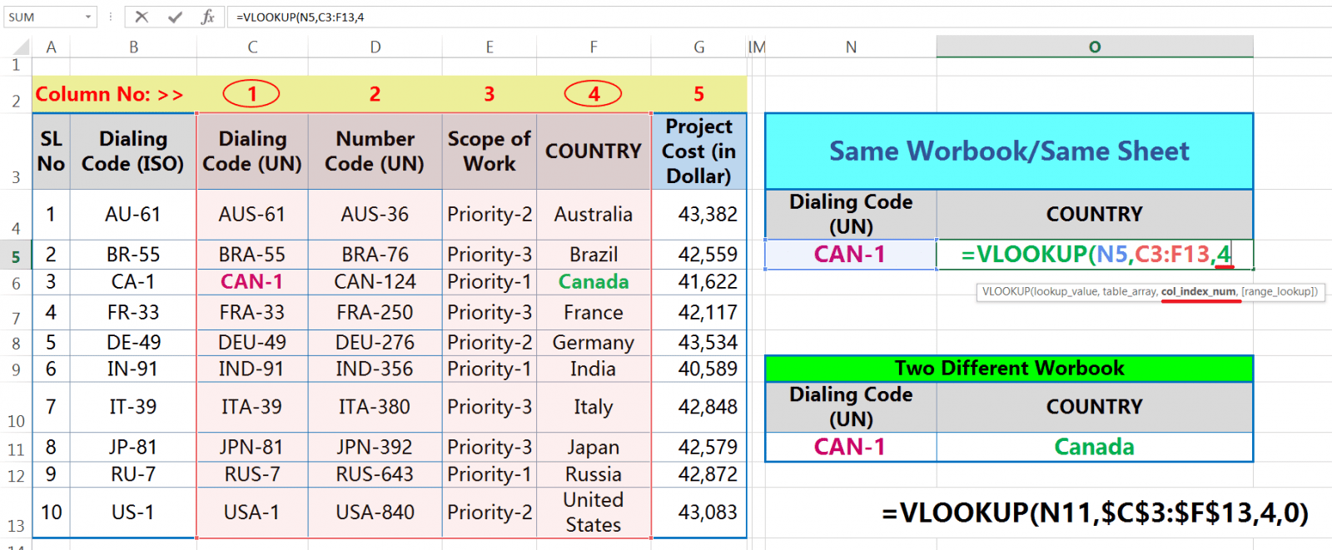Select cell containing DEU-276
The image size is (1332, 550).
(x=375, y=343)
